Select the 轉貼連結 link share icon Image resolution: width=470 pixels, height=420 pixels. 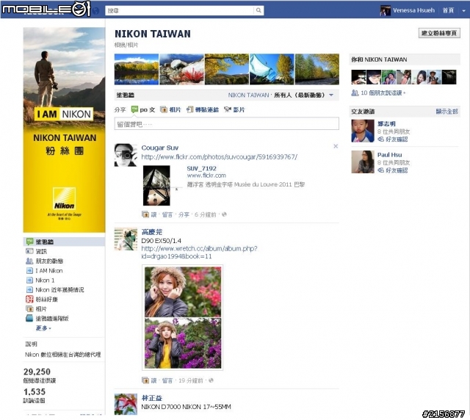pyautogui.click(x=189, y=109)
